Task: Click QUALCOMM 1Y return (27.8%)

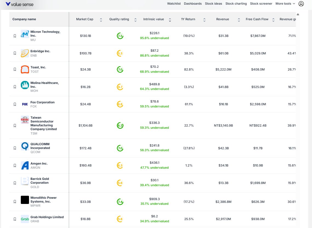Action: pyautogui.click(x=189, y=148)
